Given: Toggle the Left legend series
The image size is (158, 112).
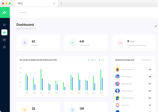Looking at the screenshot, I should [x=102, y=60].
